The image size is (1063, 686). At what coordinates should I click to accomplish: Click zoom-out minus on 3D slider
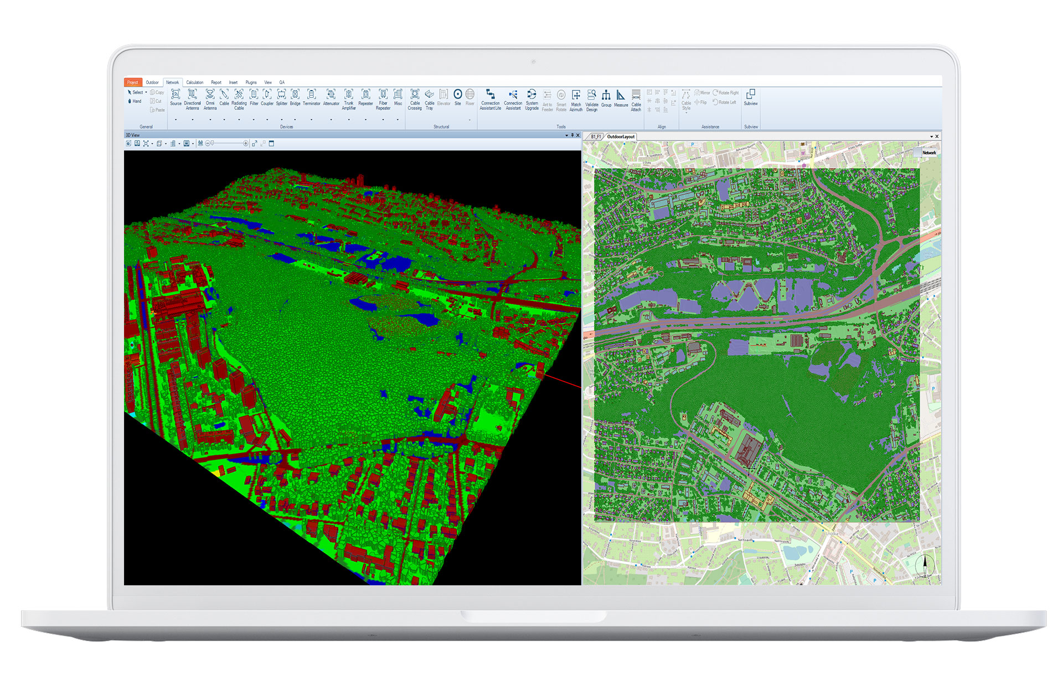point(208,143)
